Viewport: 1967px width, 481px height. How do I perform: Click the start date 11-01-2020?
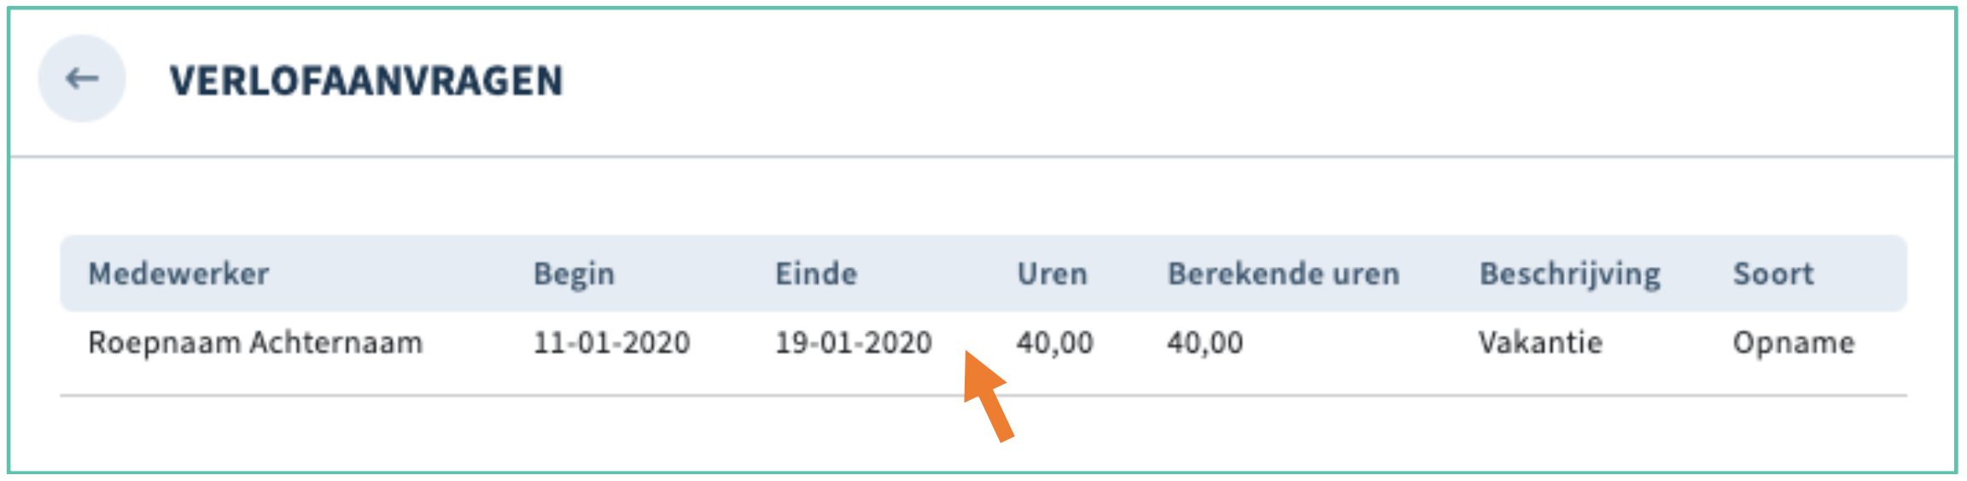pyautogui.click(x=611, y=343)
